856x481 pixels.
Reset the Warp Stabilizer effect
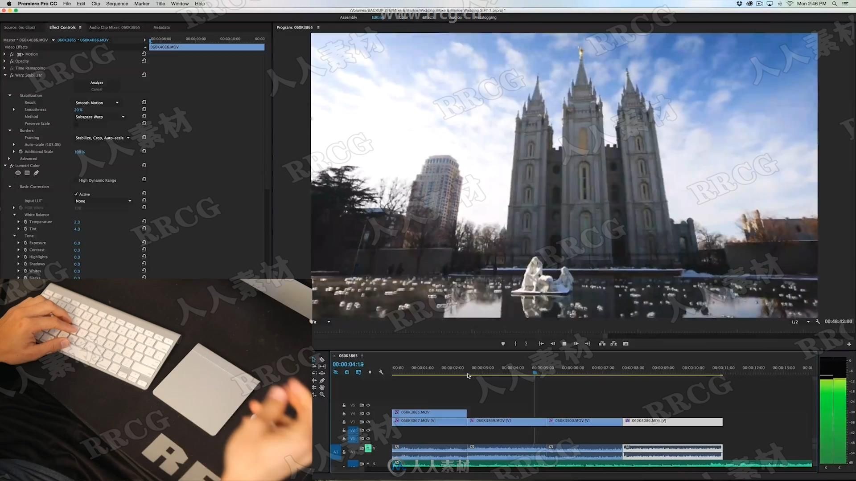[x=144, y=75]
